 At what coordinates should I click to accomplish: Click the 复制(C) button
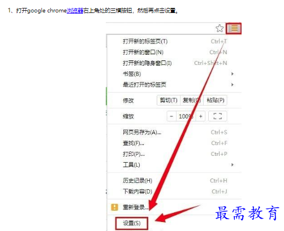[x=192, y=100]
